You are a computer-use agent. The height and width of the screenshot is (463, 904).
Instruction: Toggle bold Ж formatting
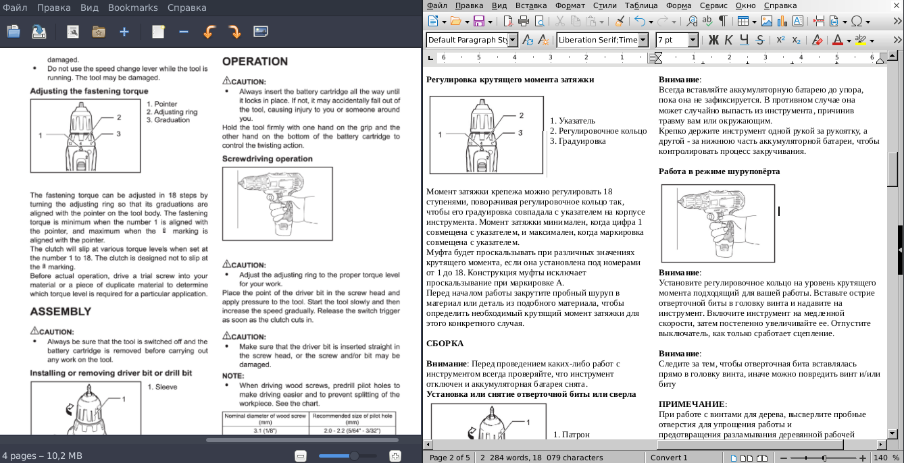(x=713, y=40)
